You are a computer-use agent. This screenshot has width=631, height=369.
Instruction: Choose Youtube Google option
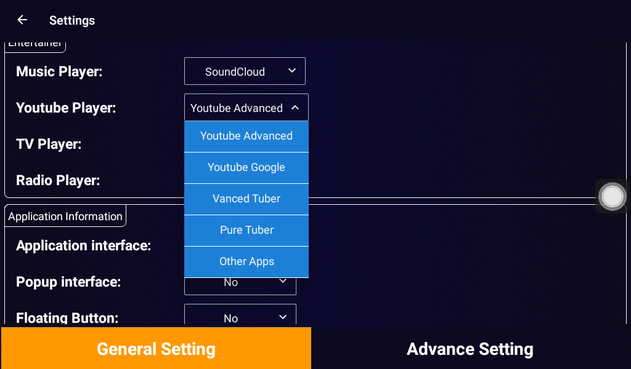click(x=246, y=167)
